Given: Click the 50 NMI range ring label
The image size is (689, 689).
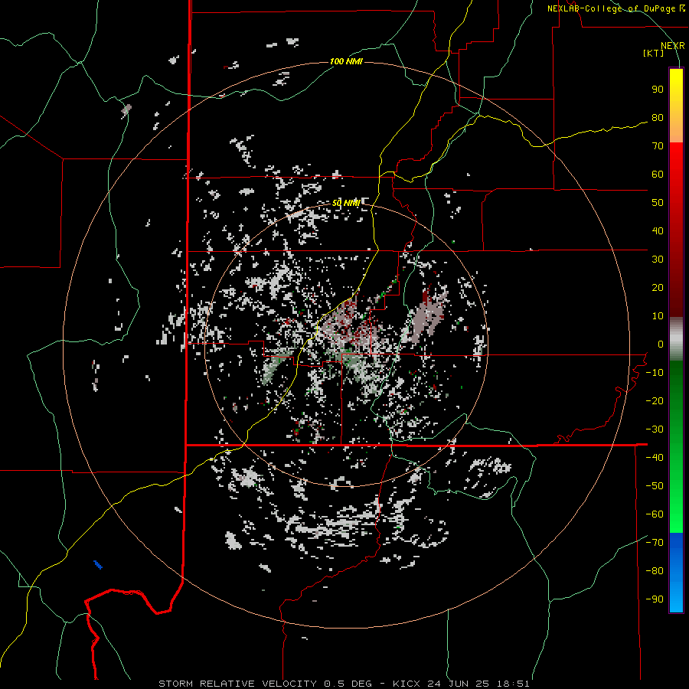Looking at the screenshot, I should point(346,203).
